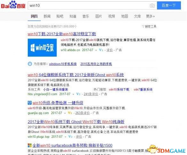Open recommended windows10手机系统 link

click(x=63, y=64)
